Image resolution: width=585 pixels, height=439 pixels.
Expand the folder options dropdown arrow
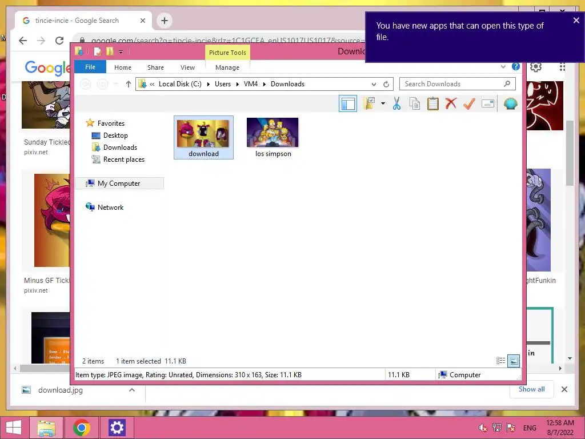(383, 103)
